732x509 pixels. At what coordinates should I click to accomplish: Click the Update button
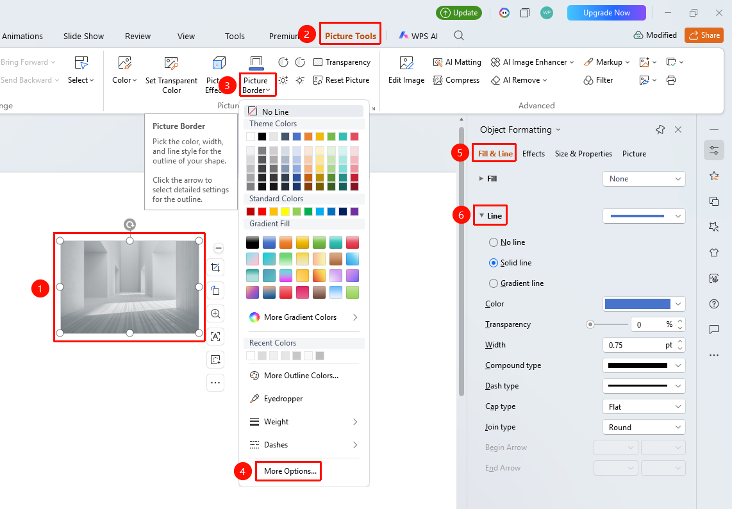coord(459,13)
